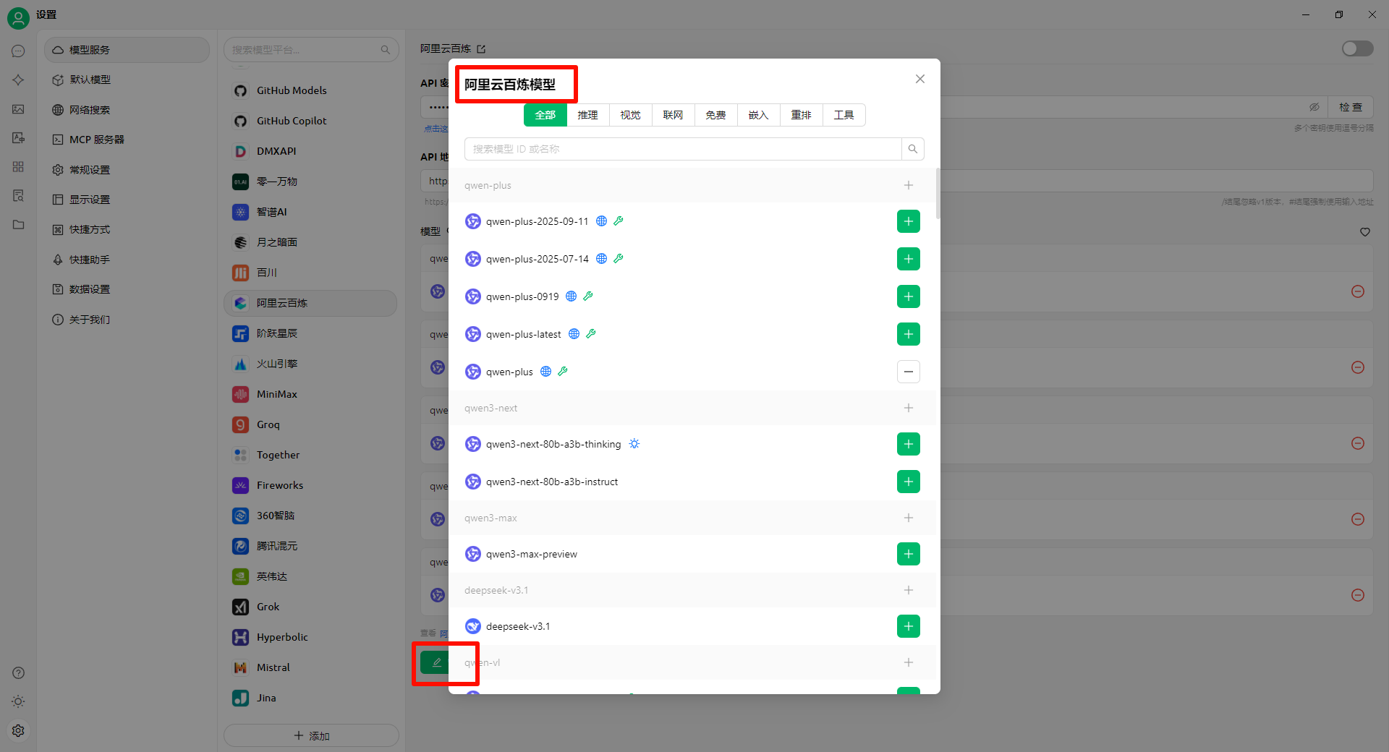
Task: Open 快捷方式 settings section
Action: click(x=127, y=229)
